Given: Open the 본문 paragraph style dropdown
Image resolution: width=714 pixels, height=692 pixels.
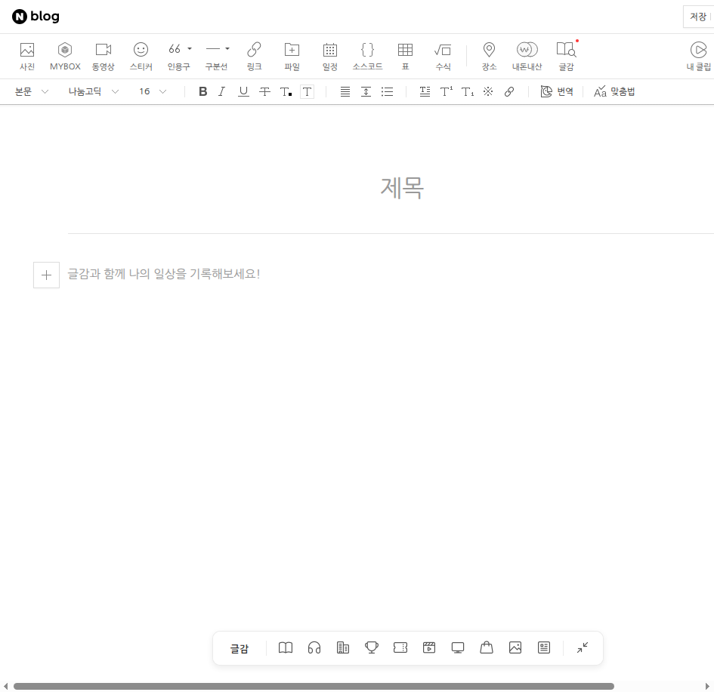Looking at the screenshot, I should tap(32, 91).
